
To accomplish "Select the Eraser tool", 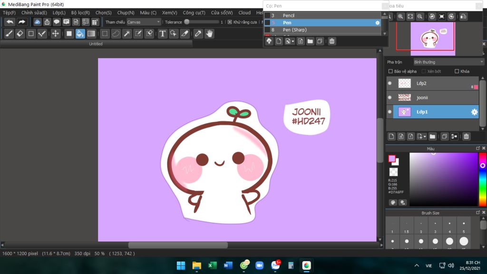I will click(20, 34).
